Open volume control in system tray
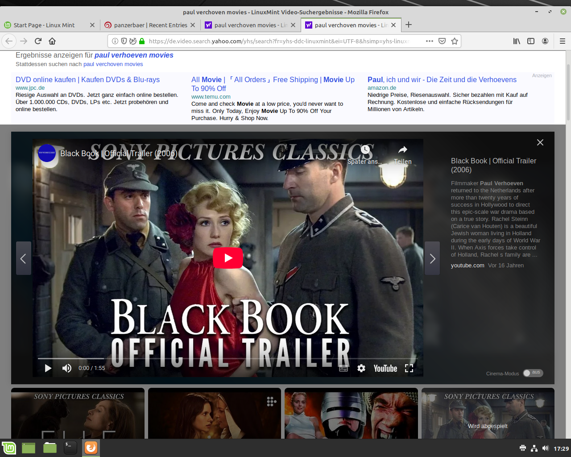Image resolution: width=571 pixels, height=457 pixels. pyautogui.click(x=545, y=448)
